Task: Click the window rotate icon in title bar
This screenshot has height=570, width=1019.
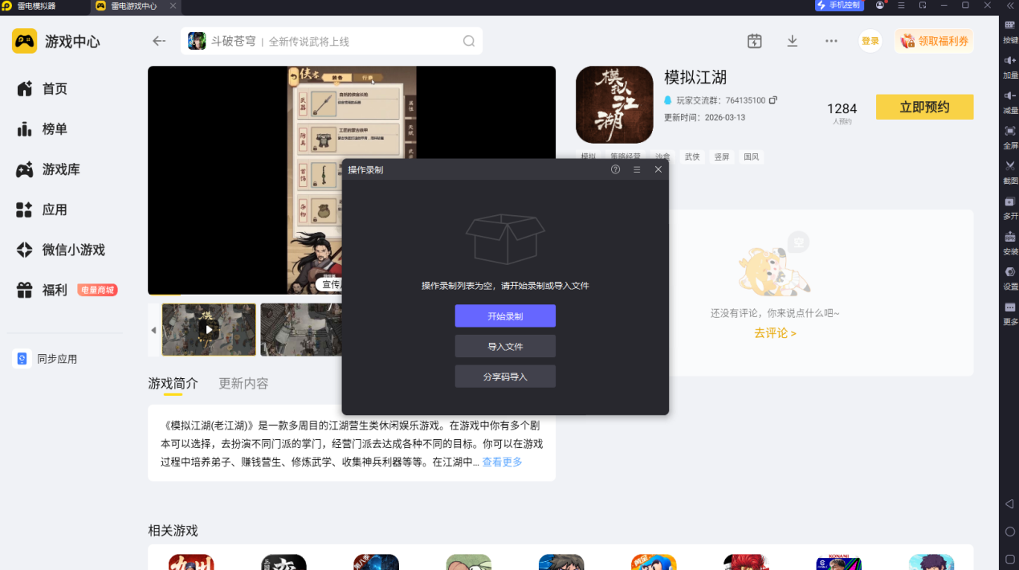Action: 923,6
